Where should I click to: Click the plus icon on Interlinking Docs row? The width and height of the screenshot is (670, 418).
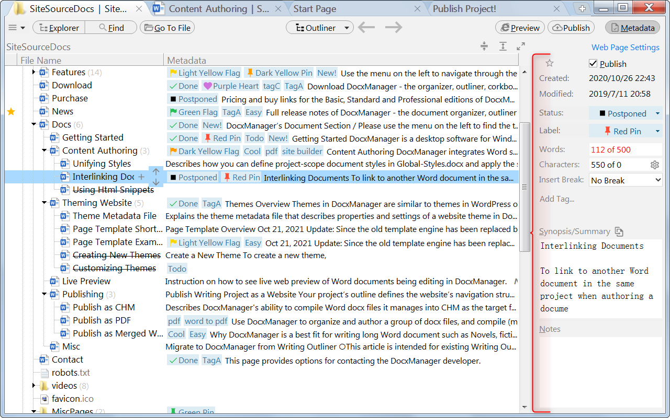141,177
